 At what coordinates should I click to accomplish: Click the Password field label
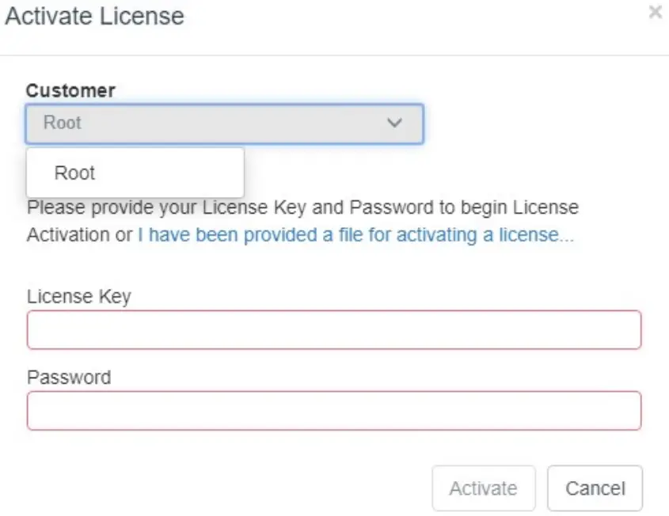pos(69,377)
